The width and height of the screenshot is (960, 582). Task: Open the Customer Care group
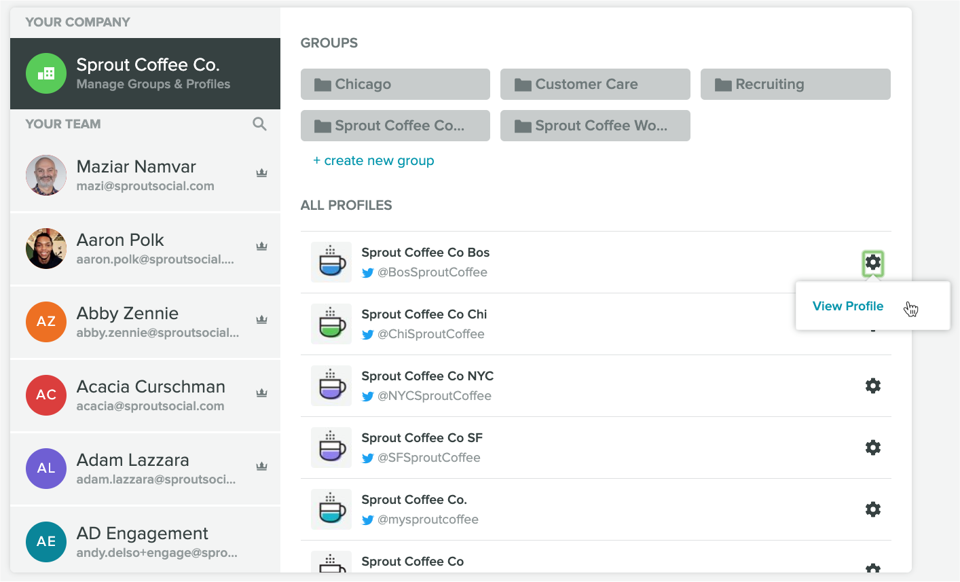(595, 84)
